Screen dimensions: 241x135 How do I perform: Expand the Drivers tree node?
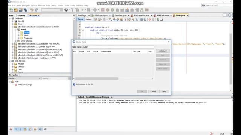coord(12,24)
